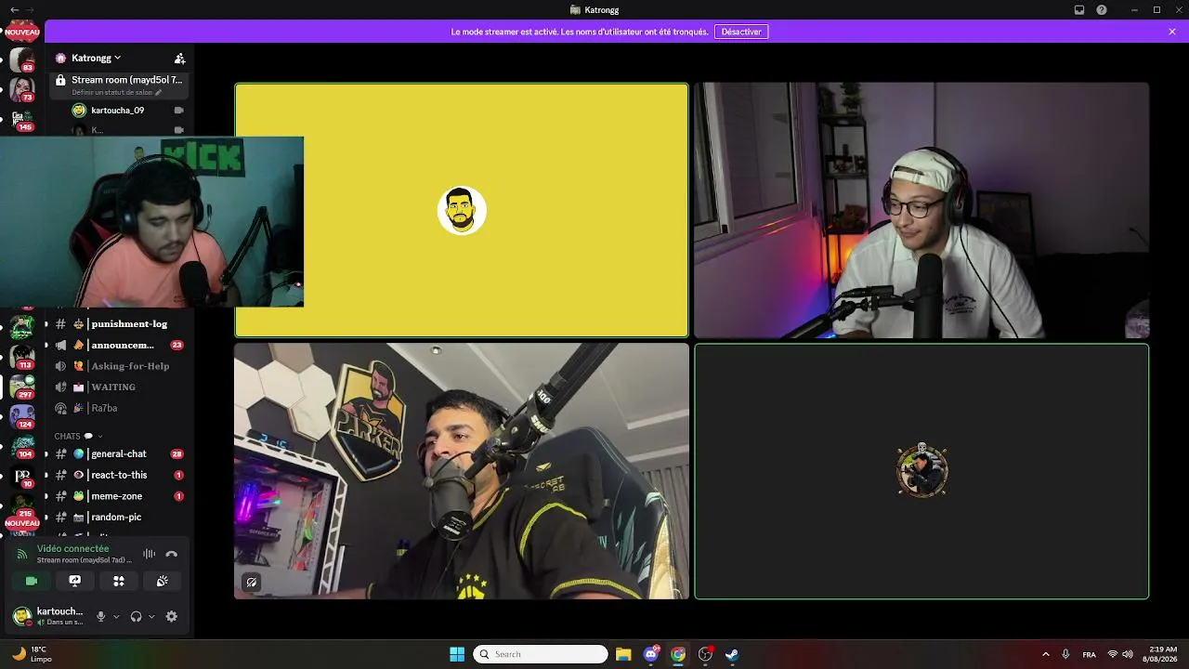Image resolution: width=1189 pixels, height=669 pixels.
Task: Open File Explorer from taskbar
Action: [623, 654]
